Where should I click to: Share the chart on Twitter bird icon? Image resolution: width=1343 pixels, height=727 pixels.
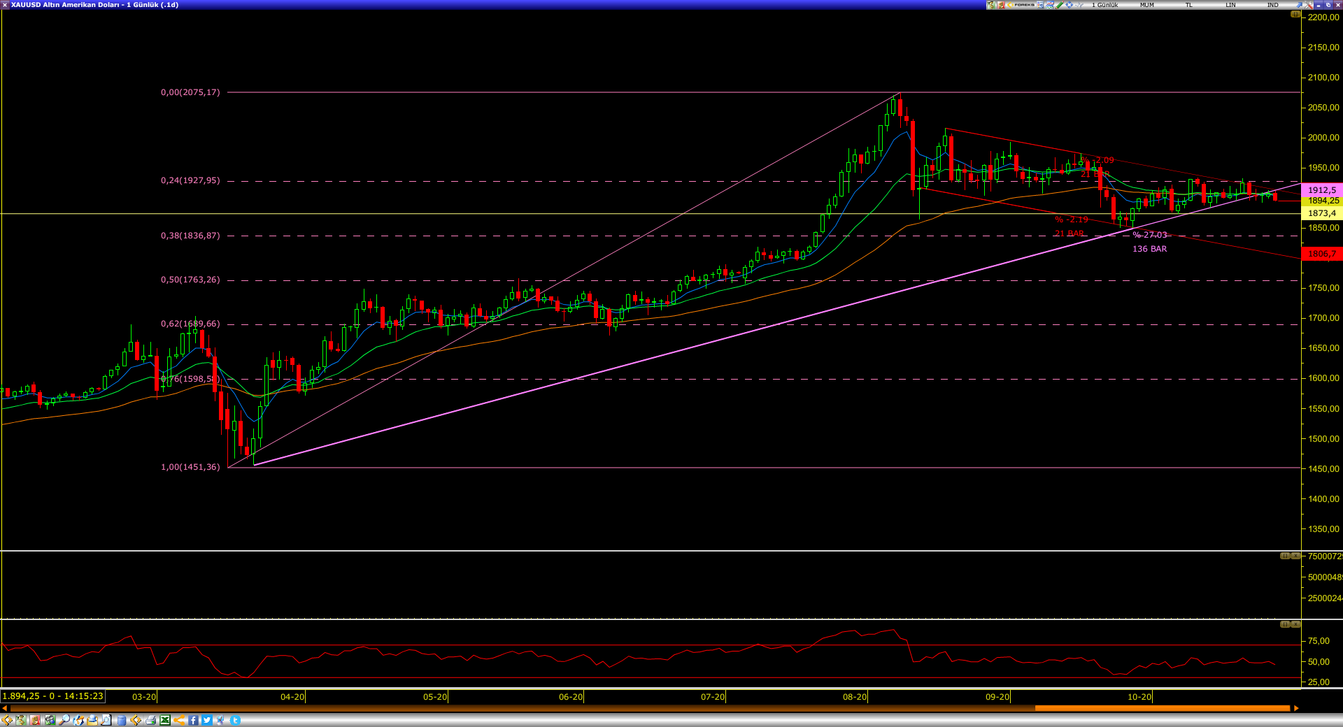click(207, 720)
